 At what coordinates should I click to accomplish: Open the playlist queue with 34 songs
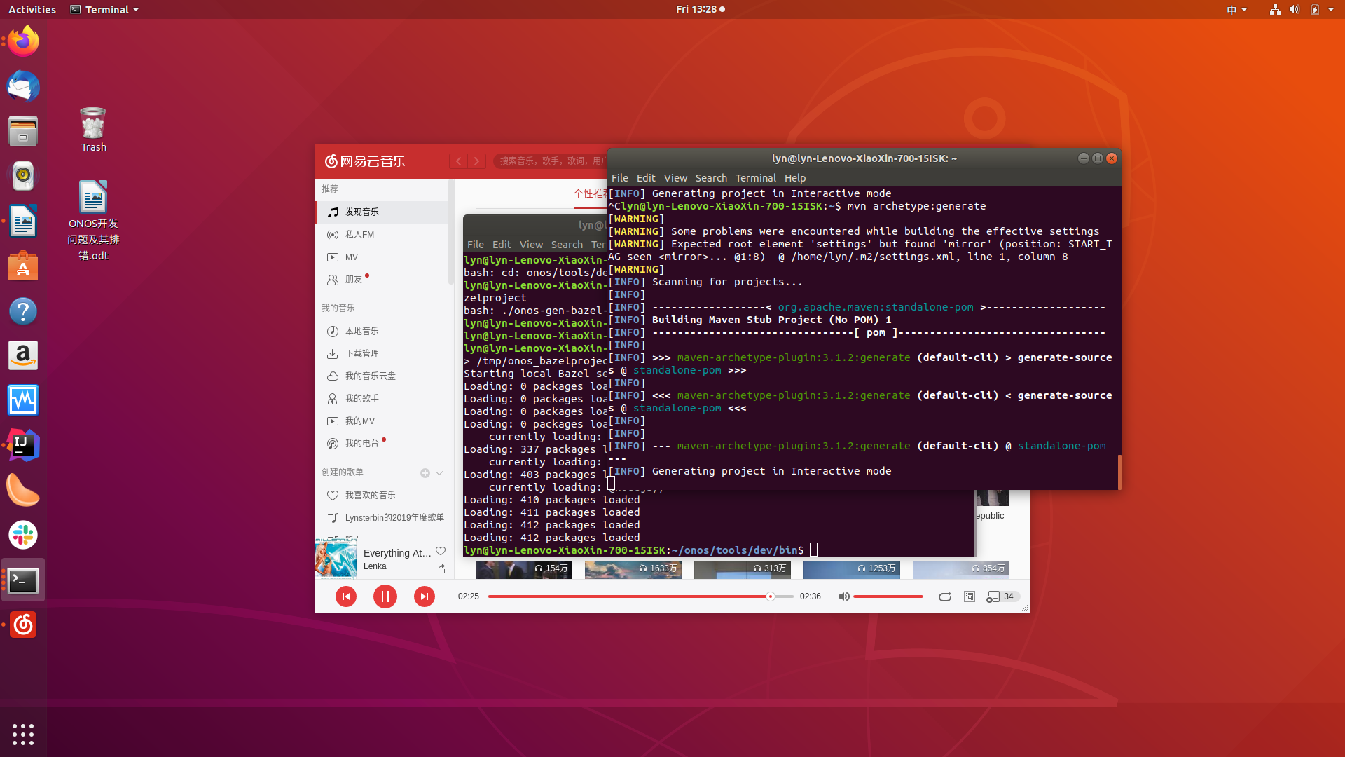click(1000, 596)
